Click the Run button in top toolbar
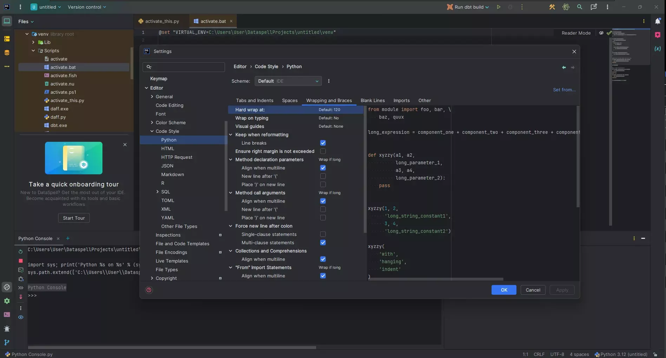 pos(498,7)
